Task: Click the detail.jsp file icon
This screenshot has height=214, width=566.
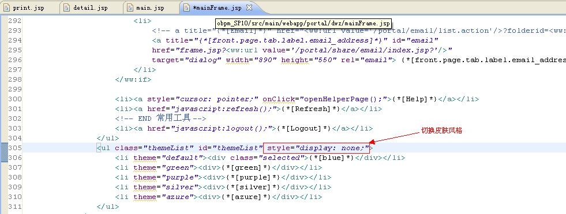Action: click(x=66, y=7)
